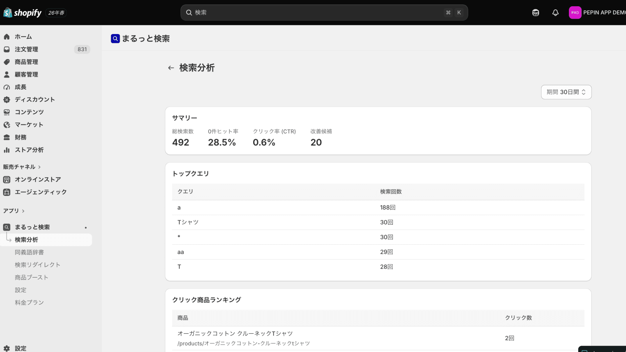Click the query row 'aa'
626x352 pixels.
pyautogui.click(x=378, y=252)
